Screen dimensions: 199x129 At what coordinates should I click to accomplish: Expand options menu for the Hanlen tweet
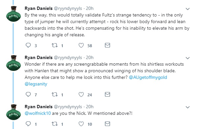[x=187, y=58]
